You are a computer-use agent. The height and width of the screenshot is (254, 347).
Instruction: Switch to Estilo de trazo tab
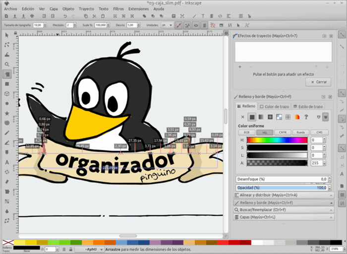coord(308,107)
